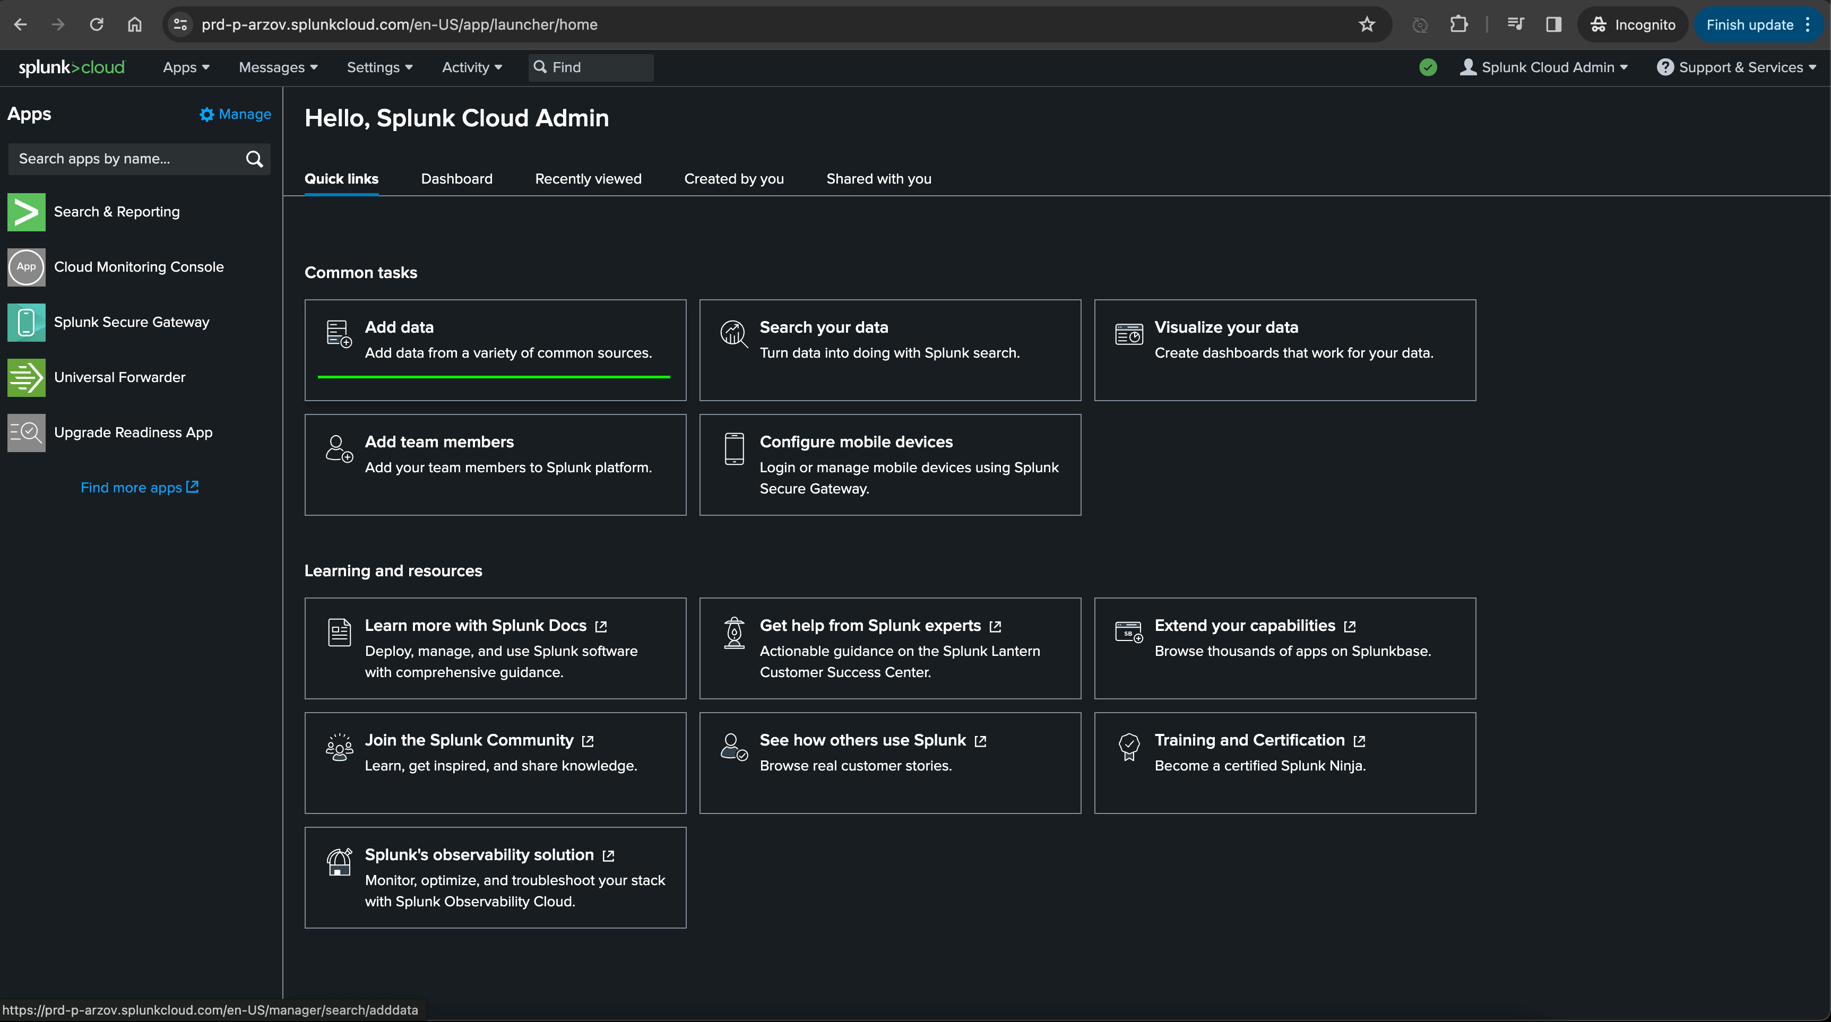This screenshot has height=1022, width=1831.
Task: Click the Training and Certification badge icon
Action: 1129,747
